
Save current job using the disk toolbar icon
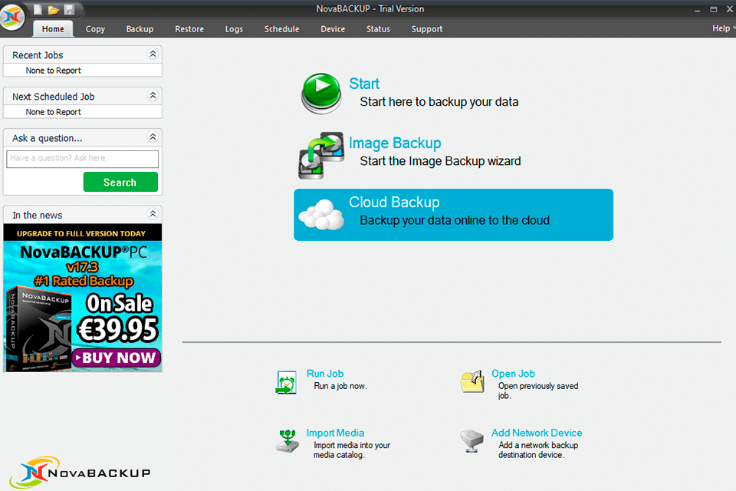point(70,8)
